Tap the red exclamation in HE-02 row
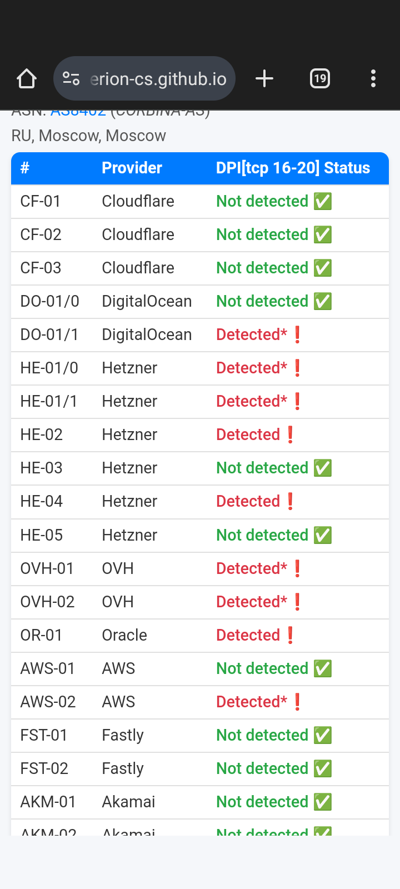 (291, 434)
